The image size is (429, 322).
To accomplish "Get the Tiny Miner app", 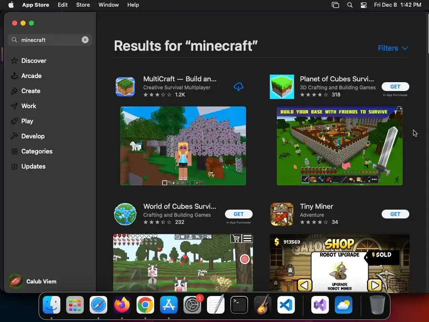I will (x=395, y=214).
